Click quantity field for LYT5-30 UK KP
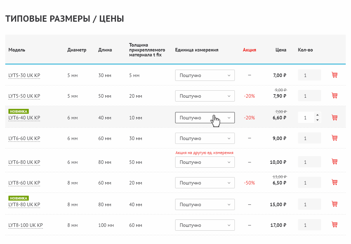 pos(309,75)
